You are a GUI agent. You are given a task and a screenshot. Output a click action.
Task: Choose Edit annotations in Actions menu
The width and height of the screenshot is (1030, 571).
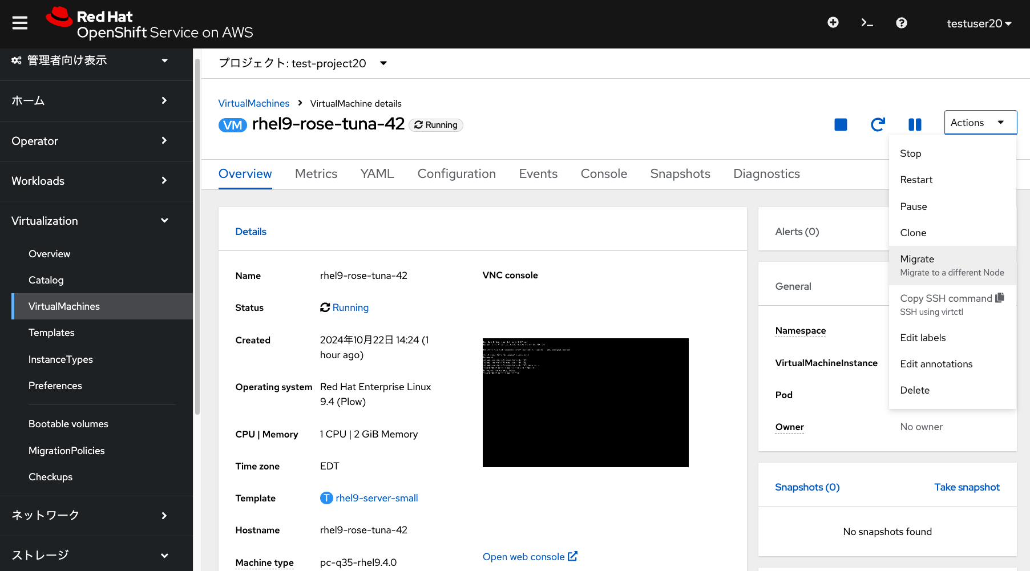(952, 364)
